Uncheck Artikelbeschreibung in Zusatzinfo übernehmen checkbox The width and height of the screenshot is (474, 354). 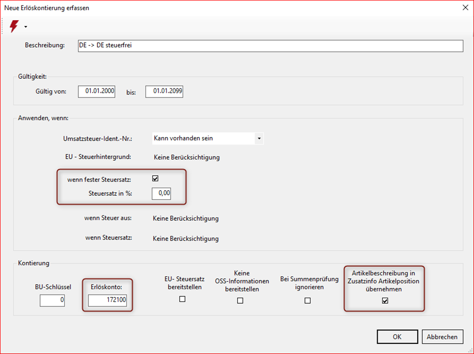[x=385, y=301]
